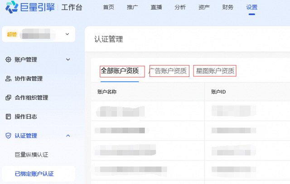Open 操作日志 in the sidebar

point(26,117)
